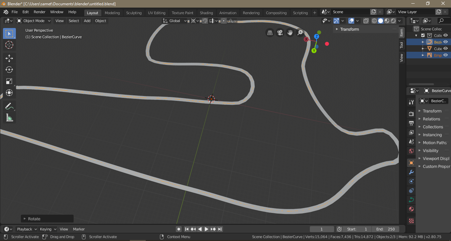The height and width of the screenshot is (241, 451).
Task: Toggle X-ray mode button
Action: tap(366, 21)
